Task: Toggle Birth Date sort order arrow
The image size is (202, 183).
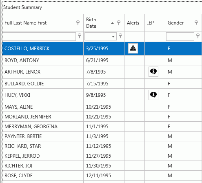Action: [x=112, y=23]
